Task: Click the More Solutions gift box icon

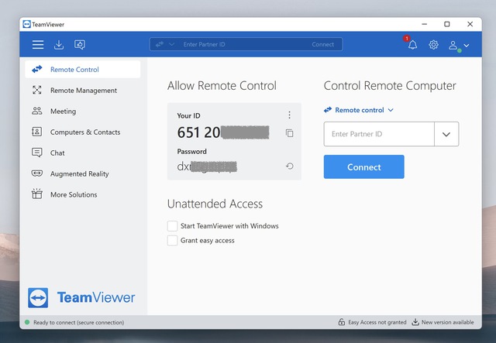Action: (37, 194)
